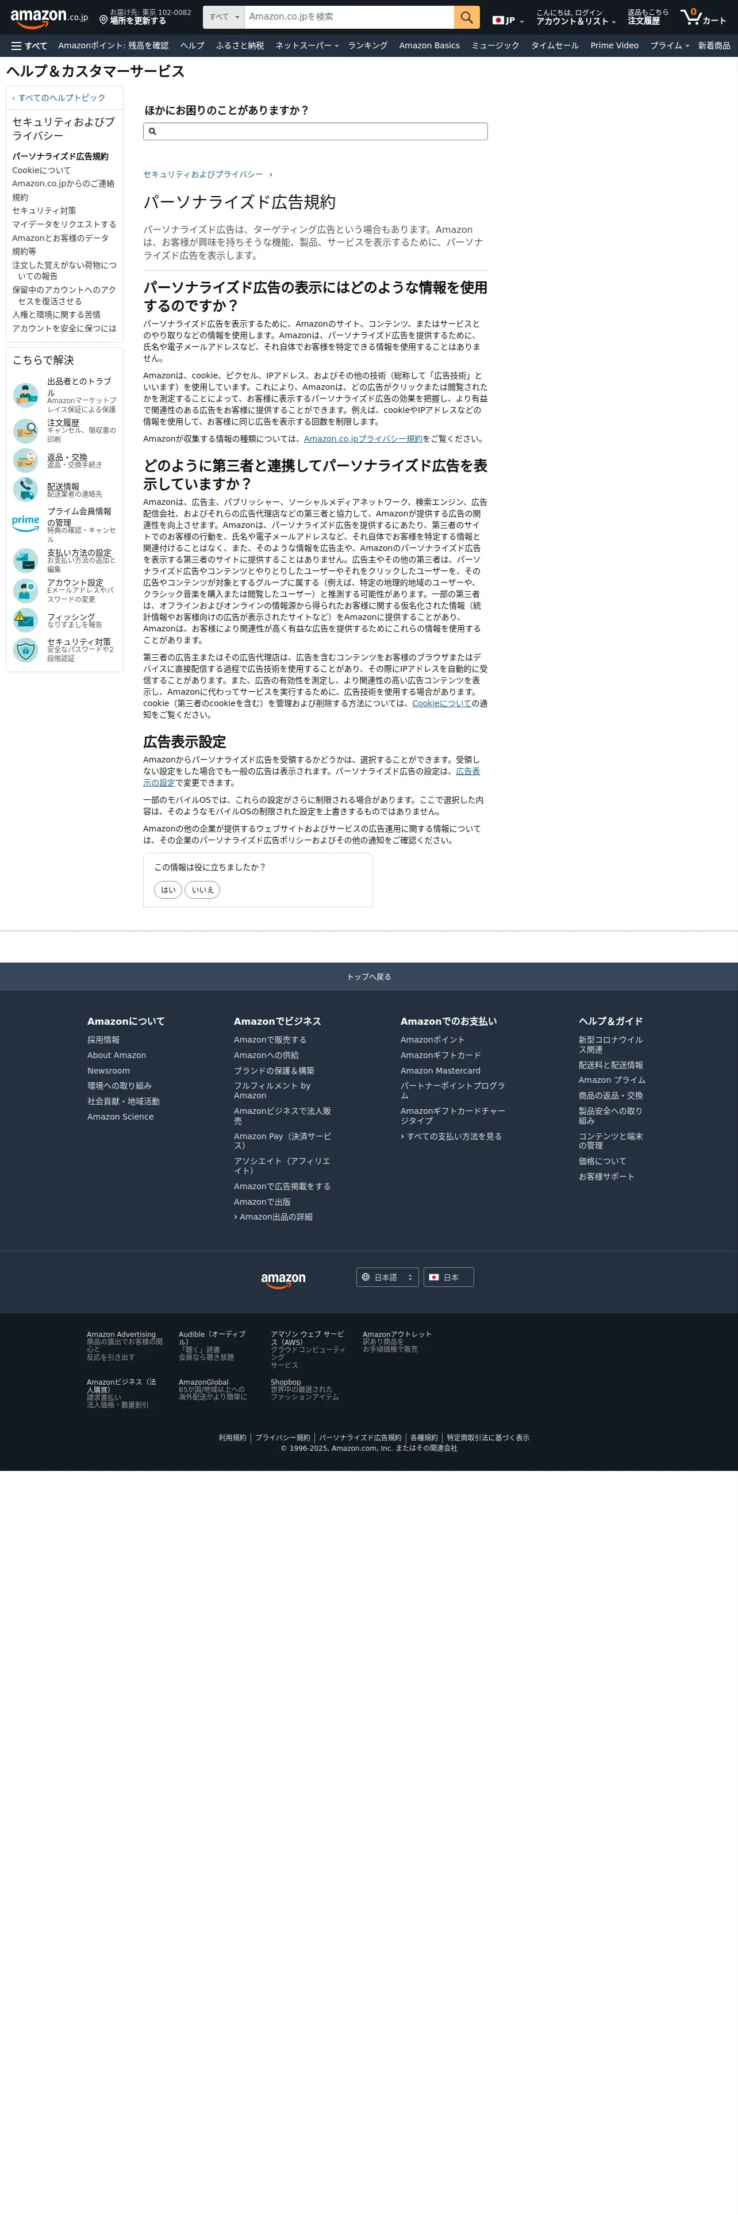Viewport: 738px width, 2215px height.
Task: Open the 新着商品 nav item
Action: [714, 45]
